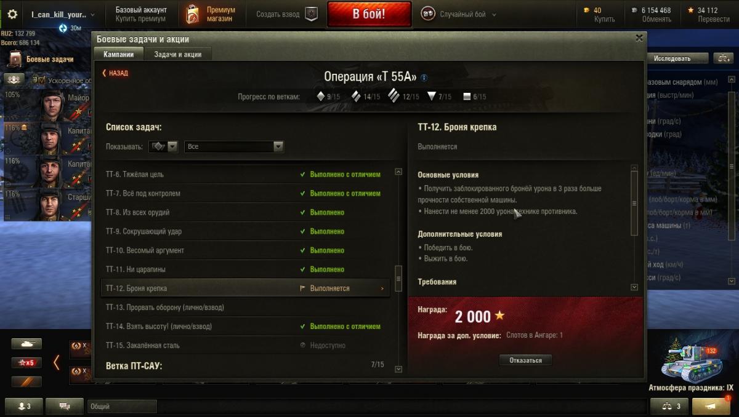Open the vehicle-type filter dropdown under Показывать
Image resolution: width=739 pixels, height=417 pixels.
coord(164,146)
